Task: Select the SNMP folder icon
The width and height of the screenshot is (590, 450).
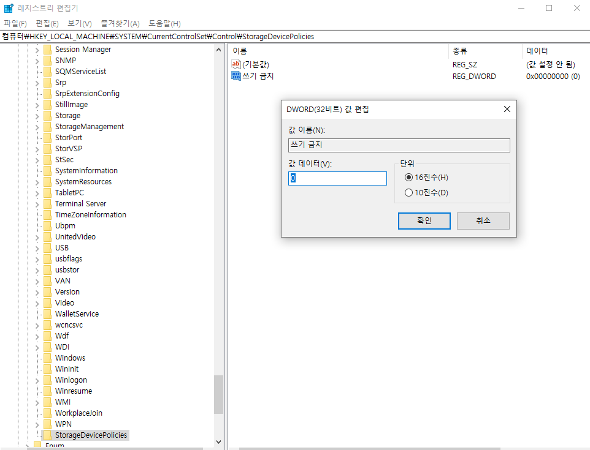Action: coord(47,61)
